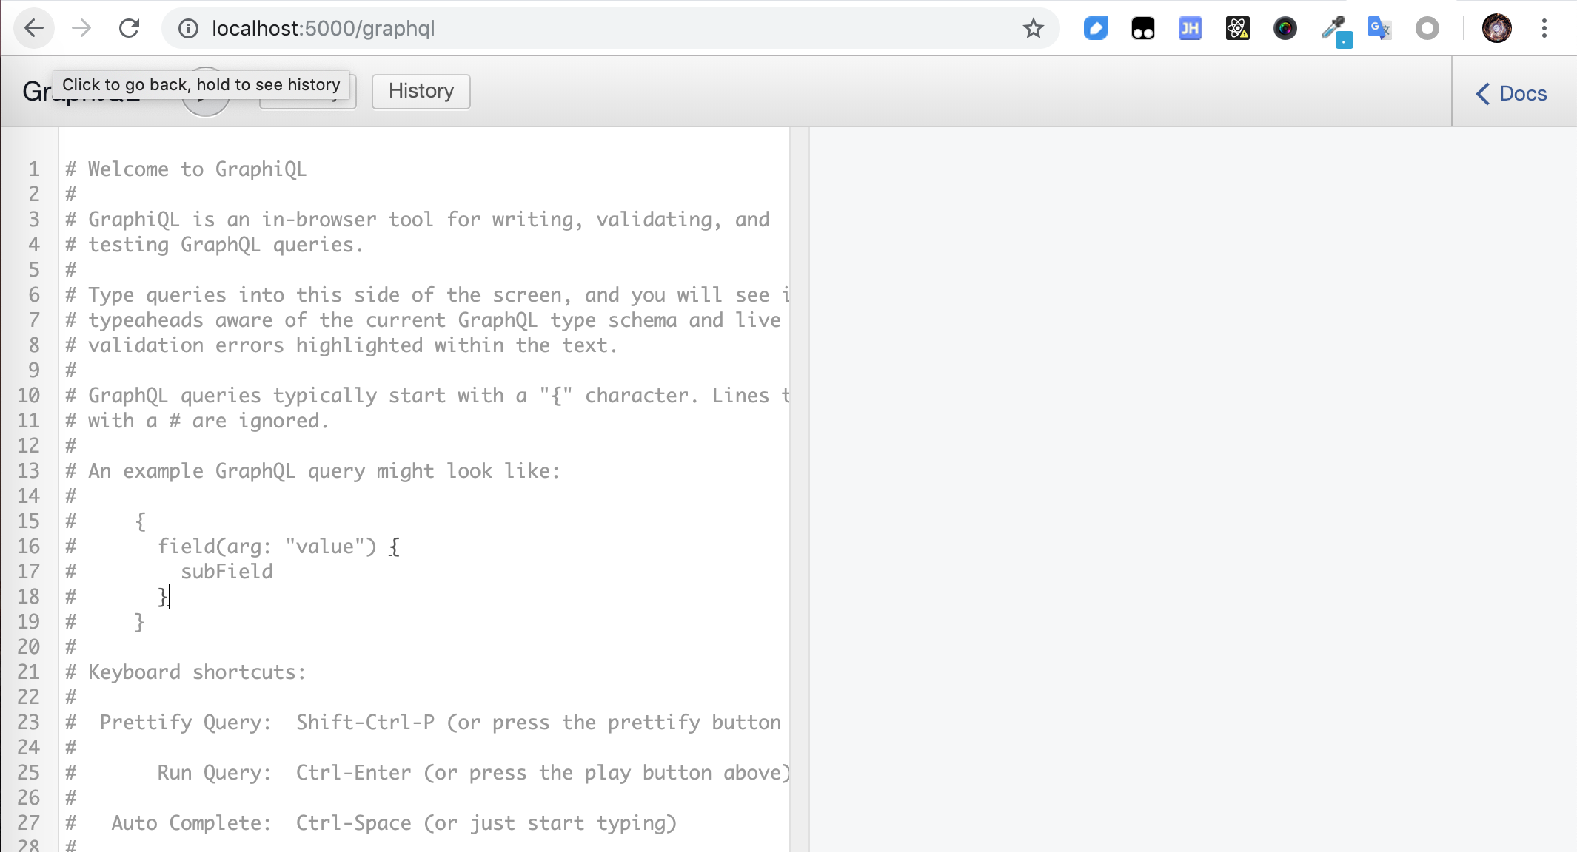Open the gray circle extension icon
The height and width of the screenshot is (852, 1577).
(1427, 29)
